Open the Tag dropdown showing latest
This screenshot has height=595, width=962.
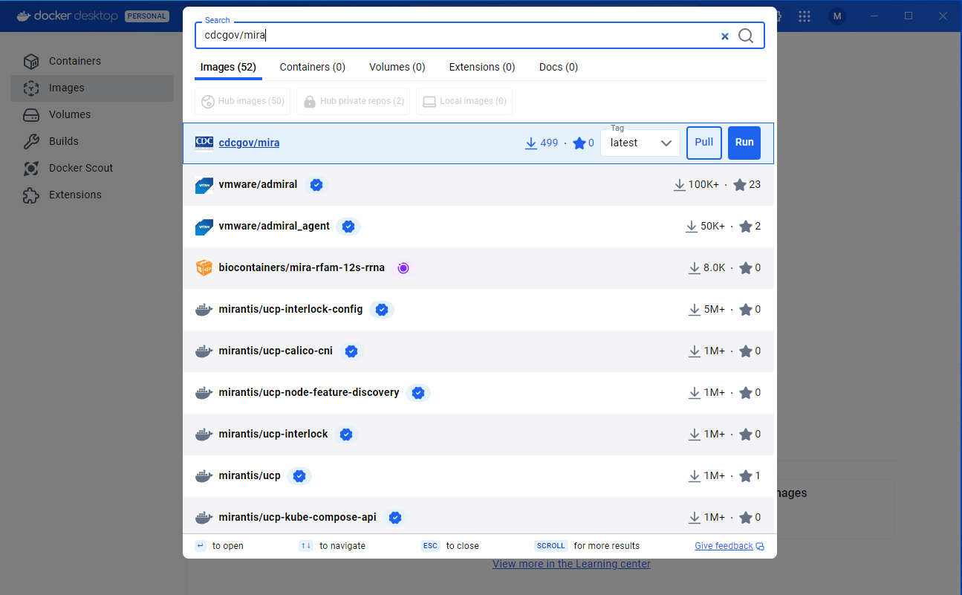[x=640, y=143]
